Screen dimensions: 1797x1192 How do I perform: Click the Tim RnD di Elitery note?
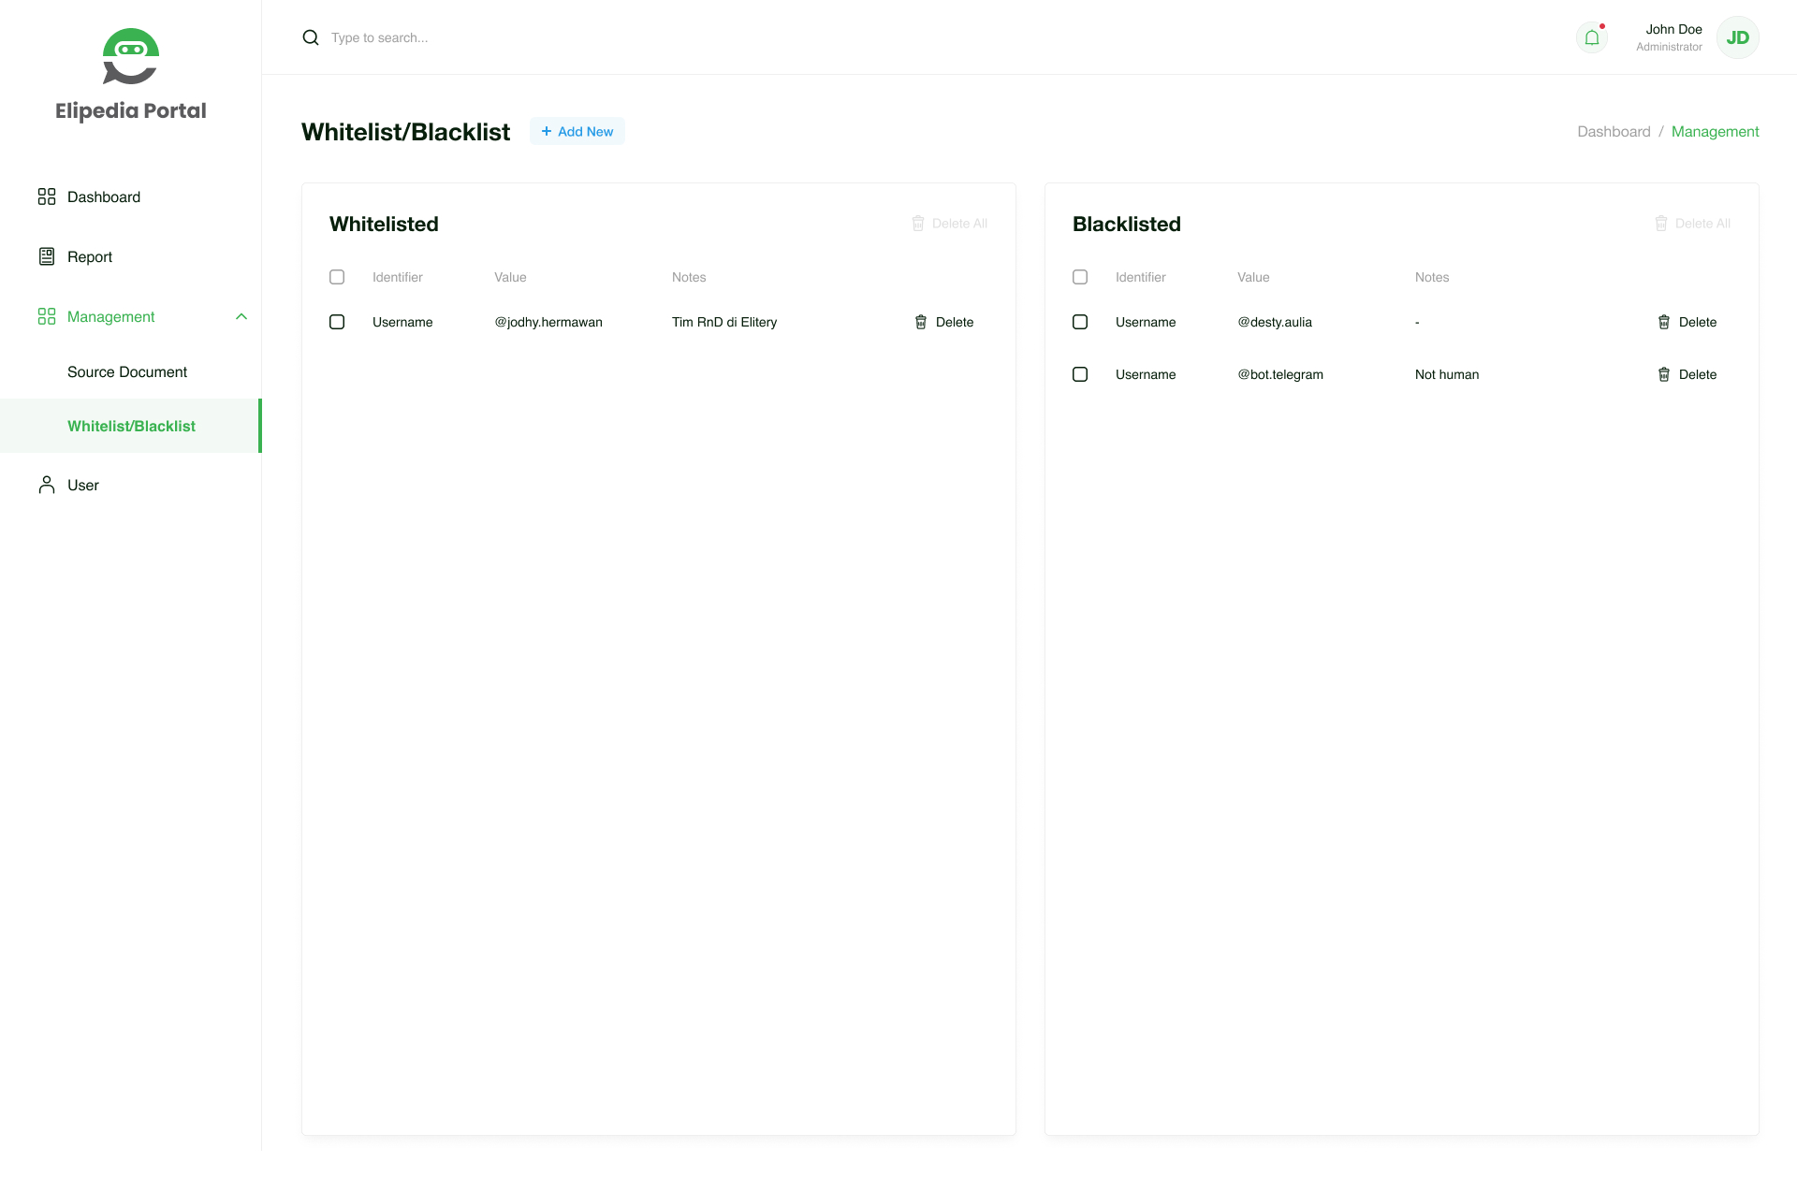click(x=724, y=322)
